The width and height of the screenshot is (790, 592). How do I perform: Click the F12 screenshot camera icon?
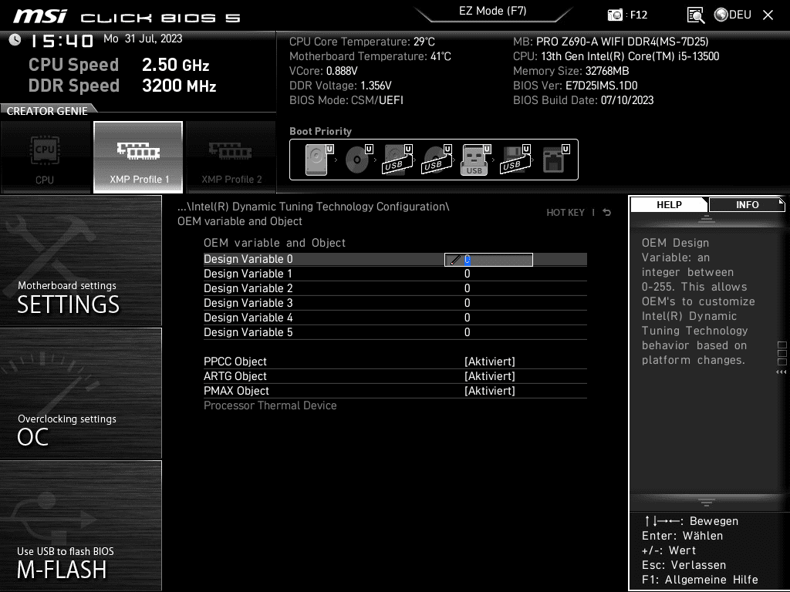pyautogui.click(x=615, y=15)
